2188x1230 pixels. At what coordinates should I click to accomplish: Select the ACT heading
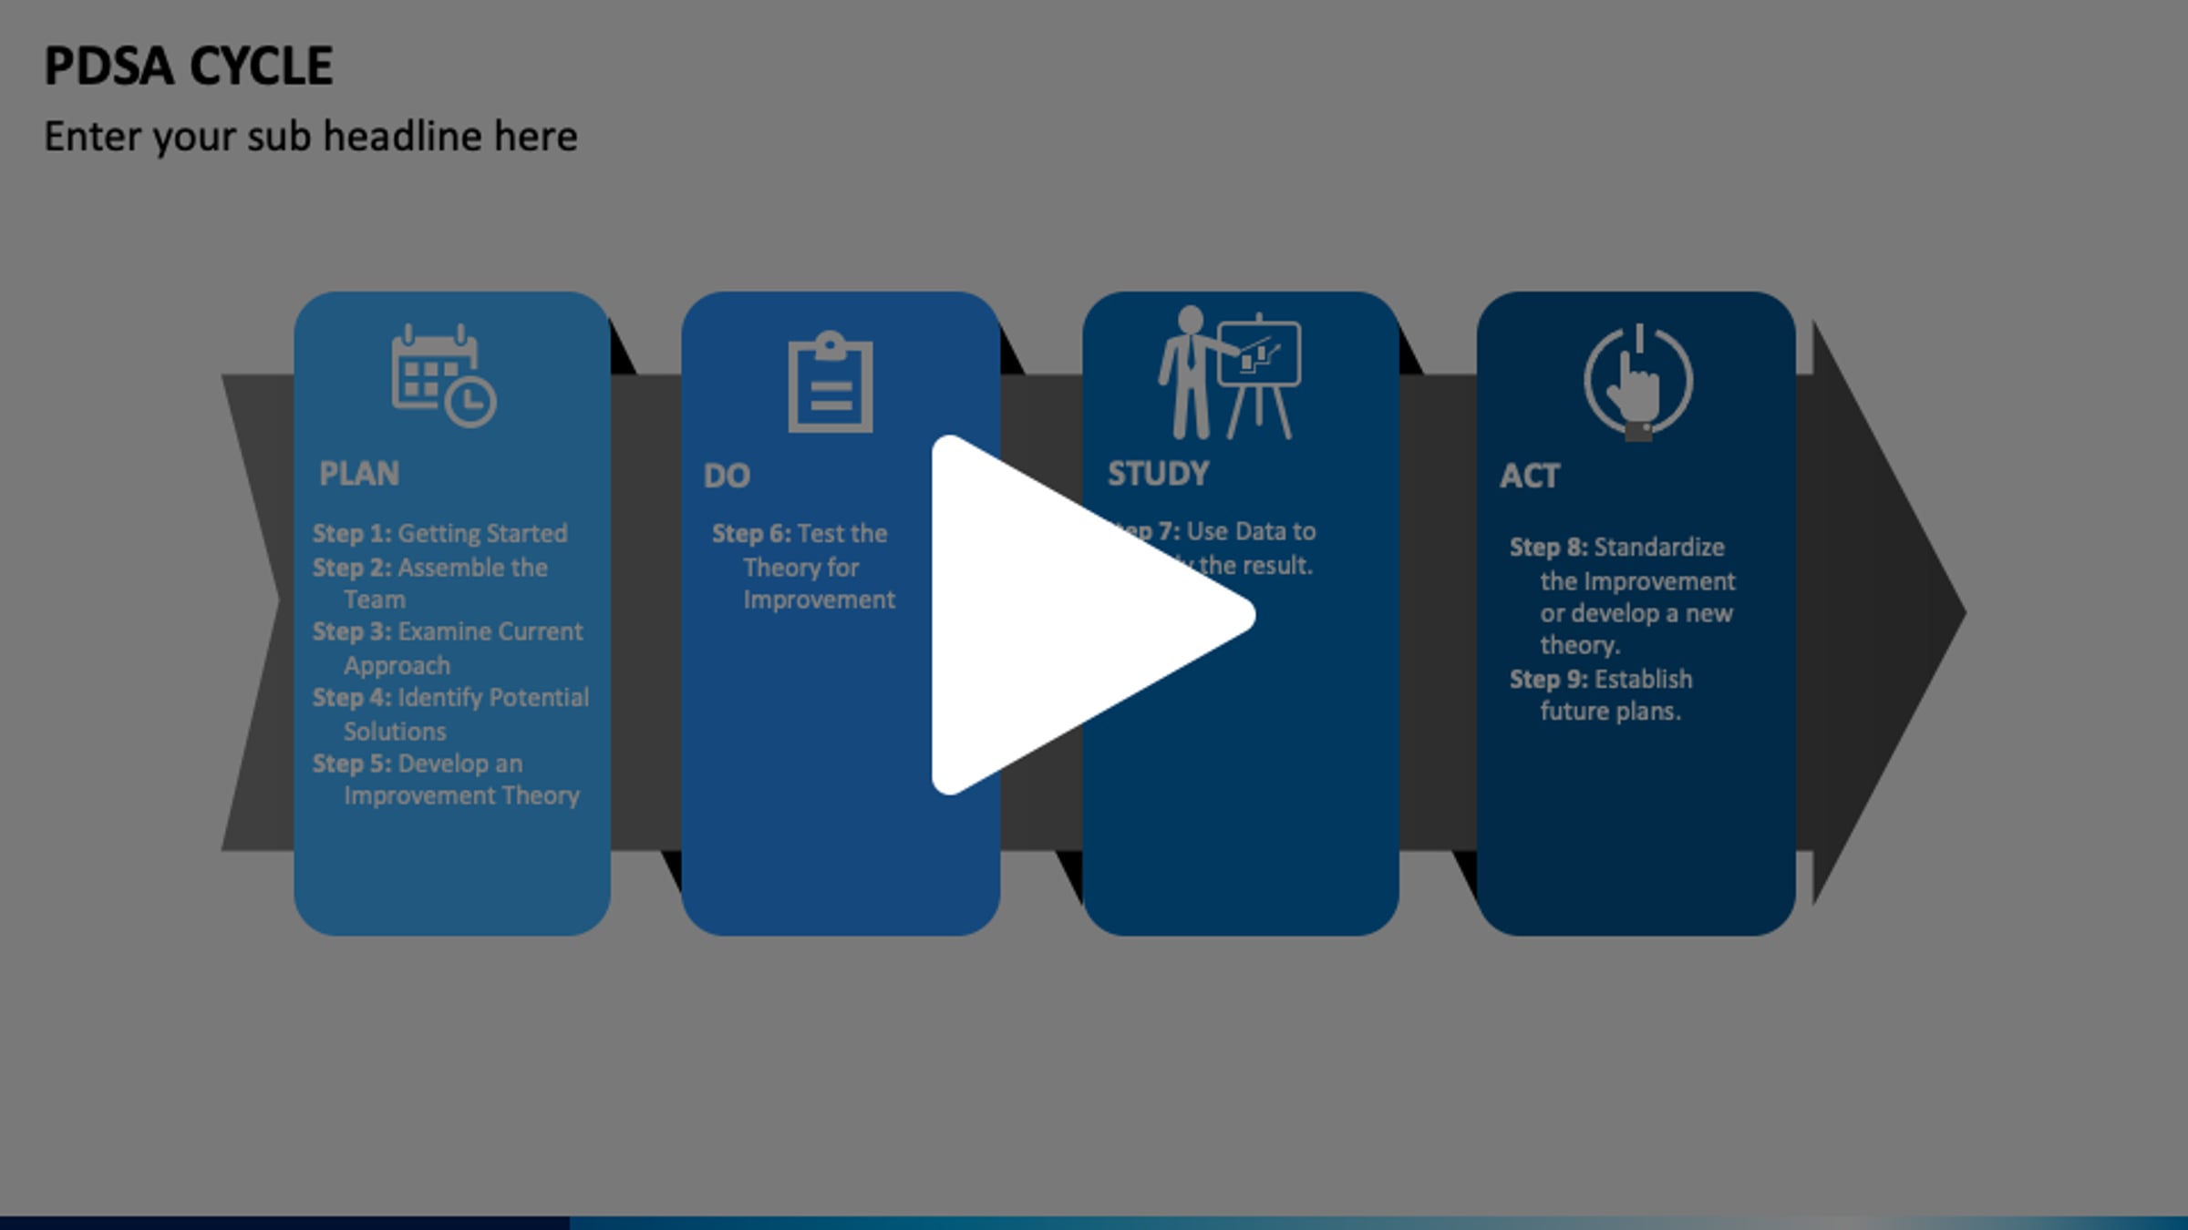[1530, 476]
